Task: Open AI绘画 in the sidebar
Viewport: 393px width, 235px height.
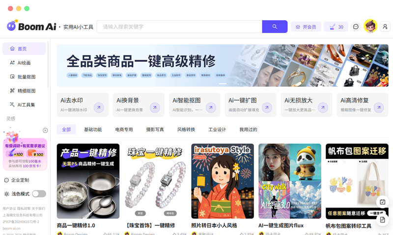Action: pos(24,63)
